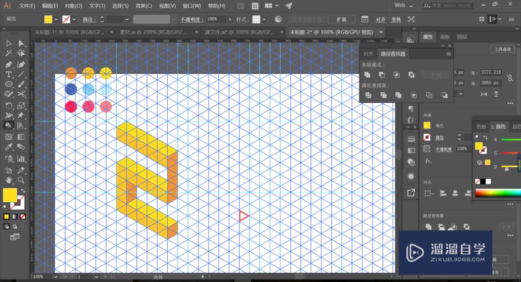The width and height of the screenshot is (521, 282).
Task: Select the Lasso tool
Action: [21, 53]
